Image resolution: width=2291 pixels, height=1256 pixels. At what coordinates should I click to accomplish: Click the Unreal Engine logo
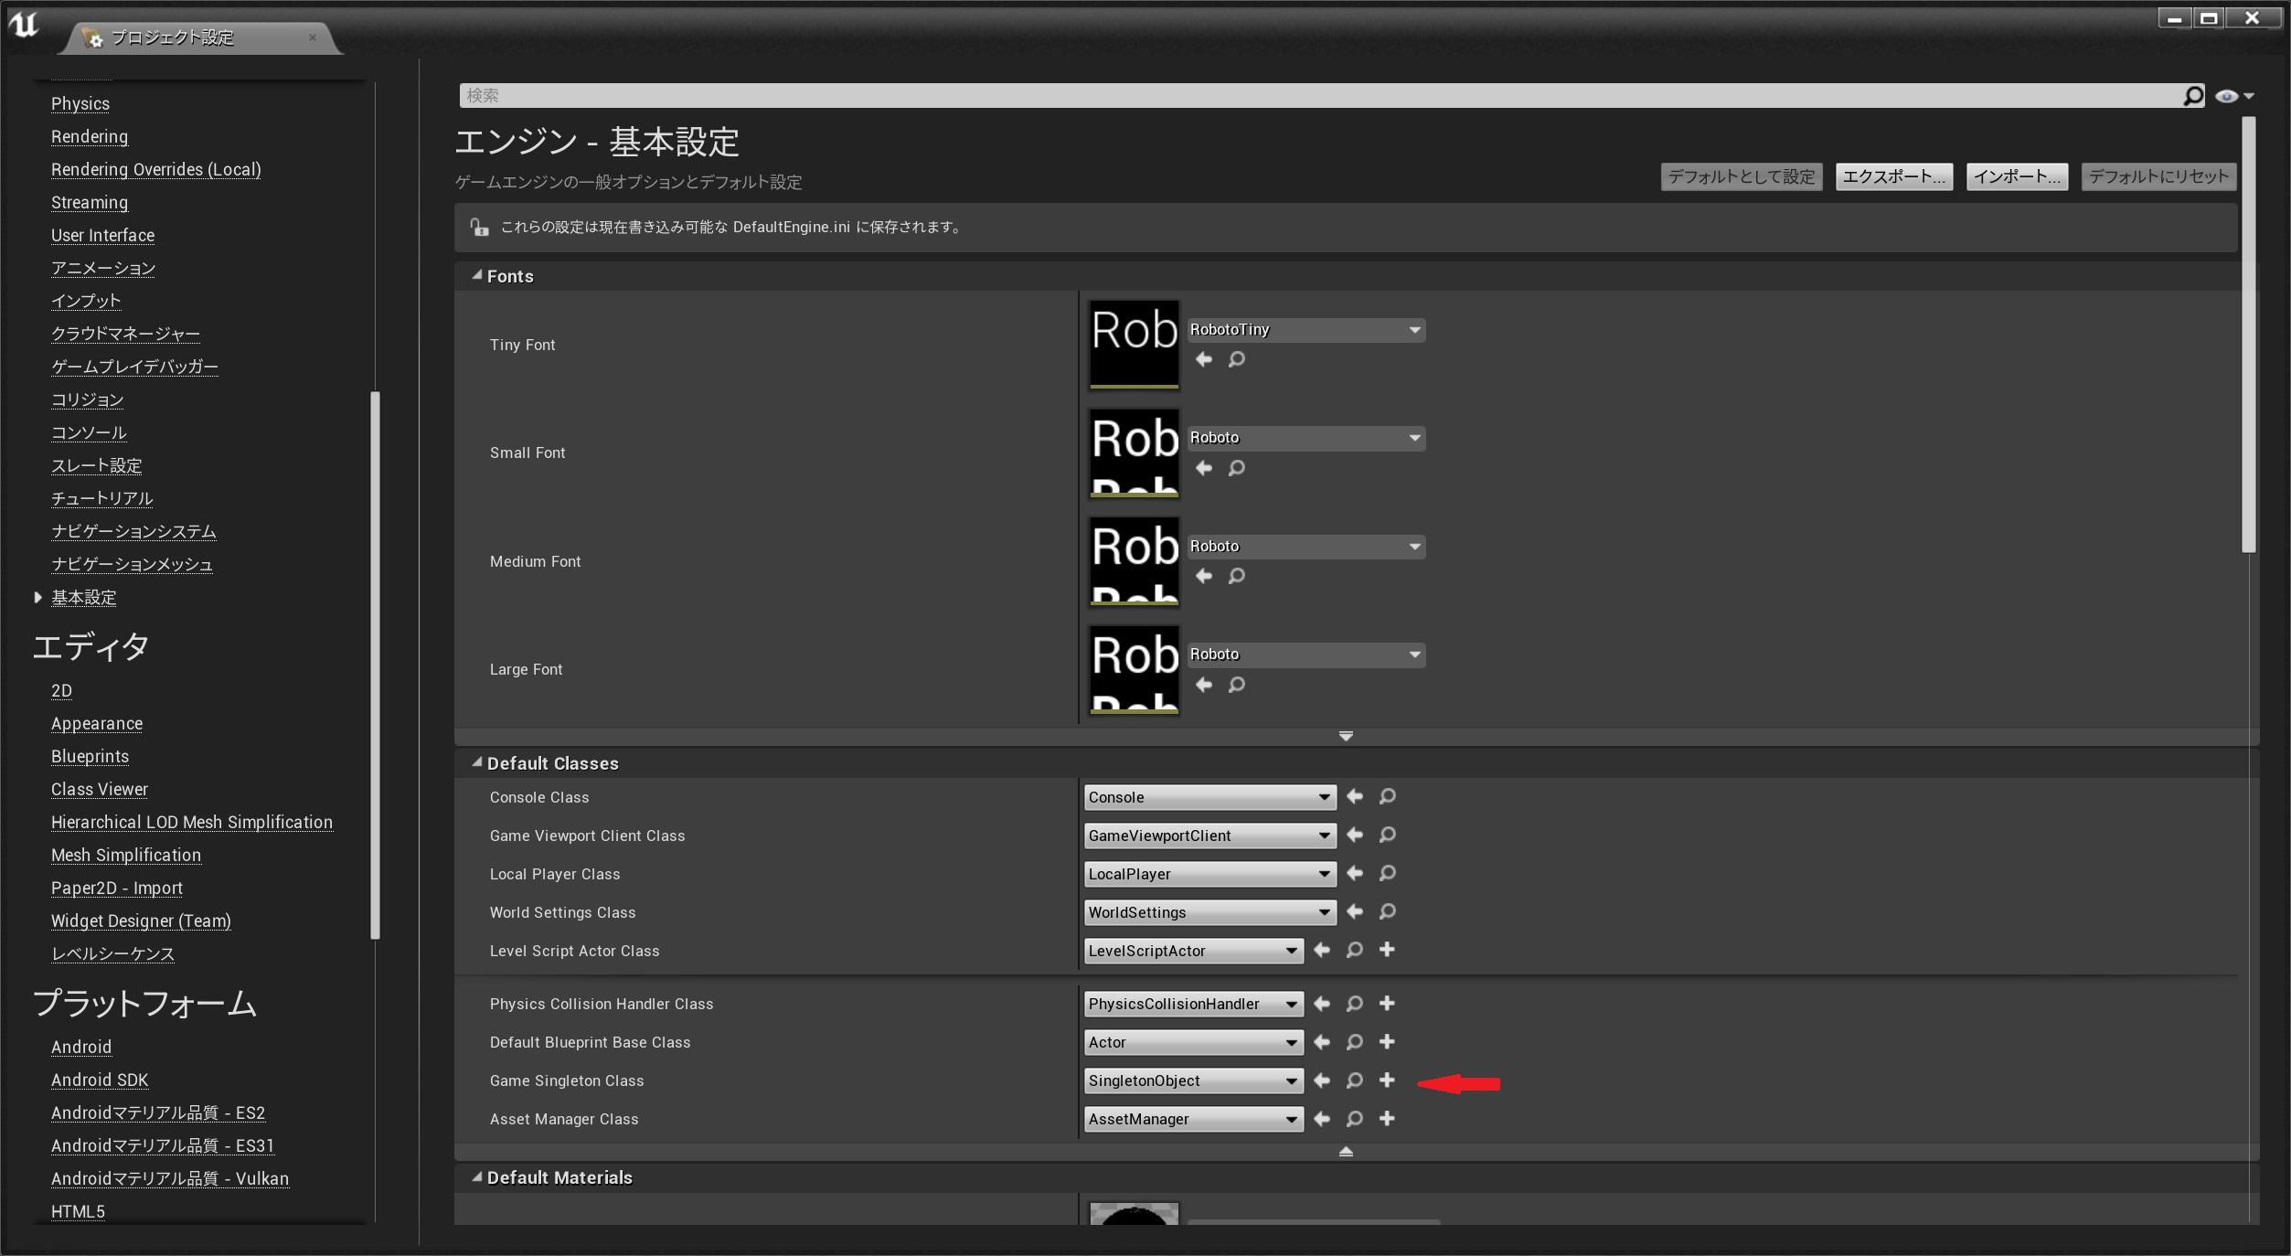point(23,27)
